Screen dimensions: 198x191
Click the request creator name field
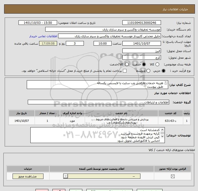click(110, 36)
